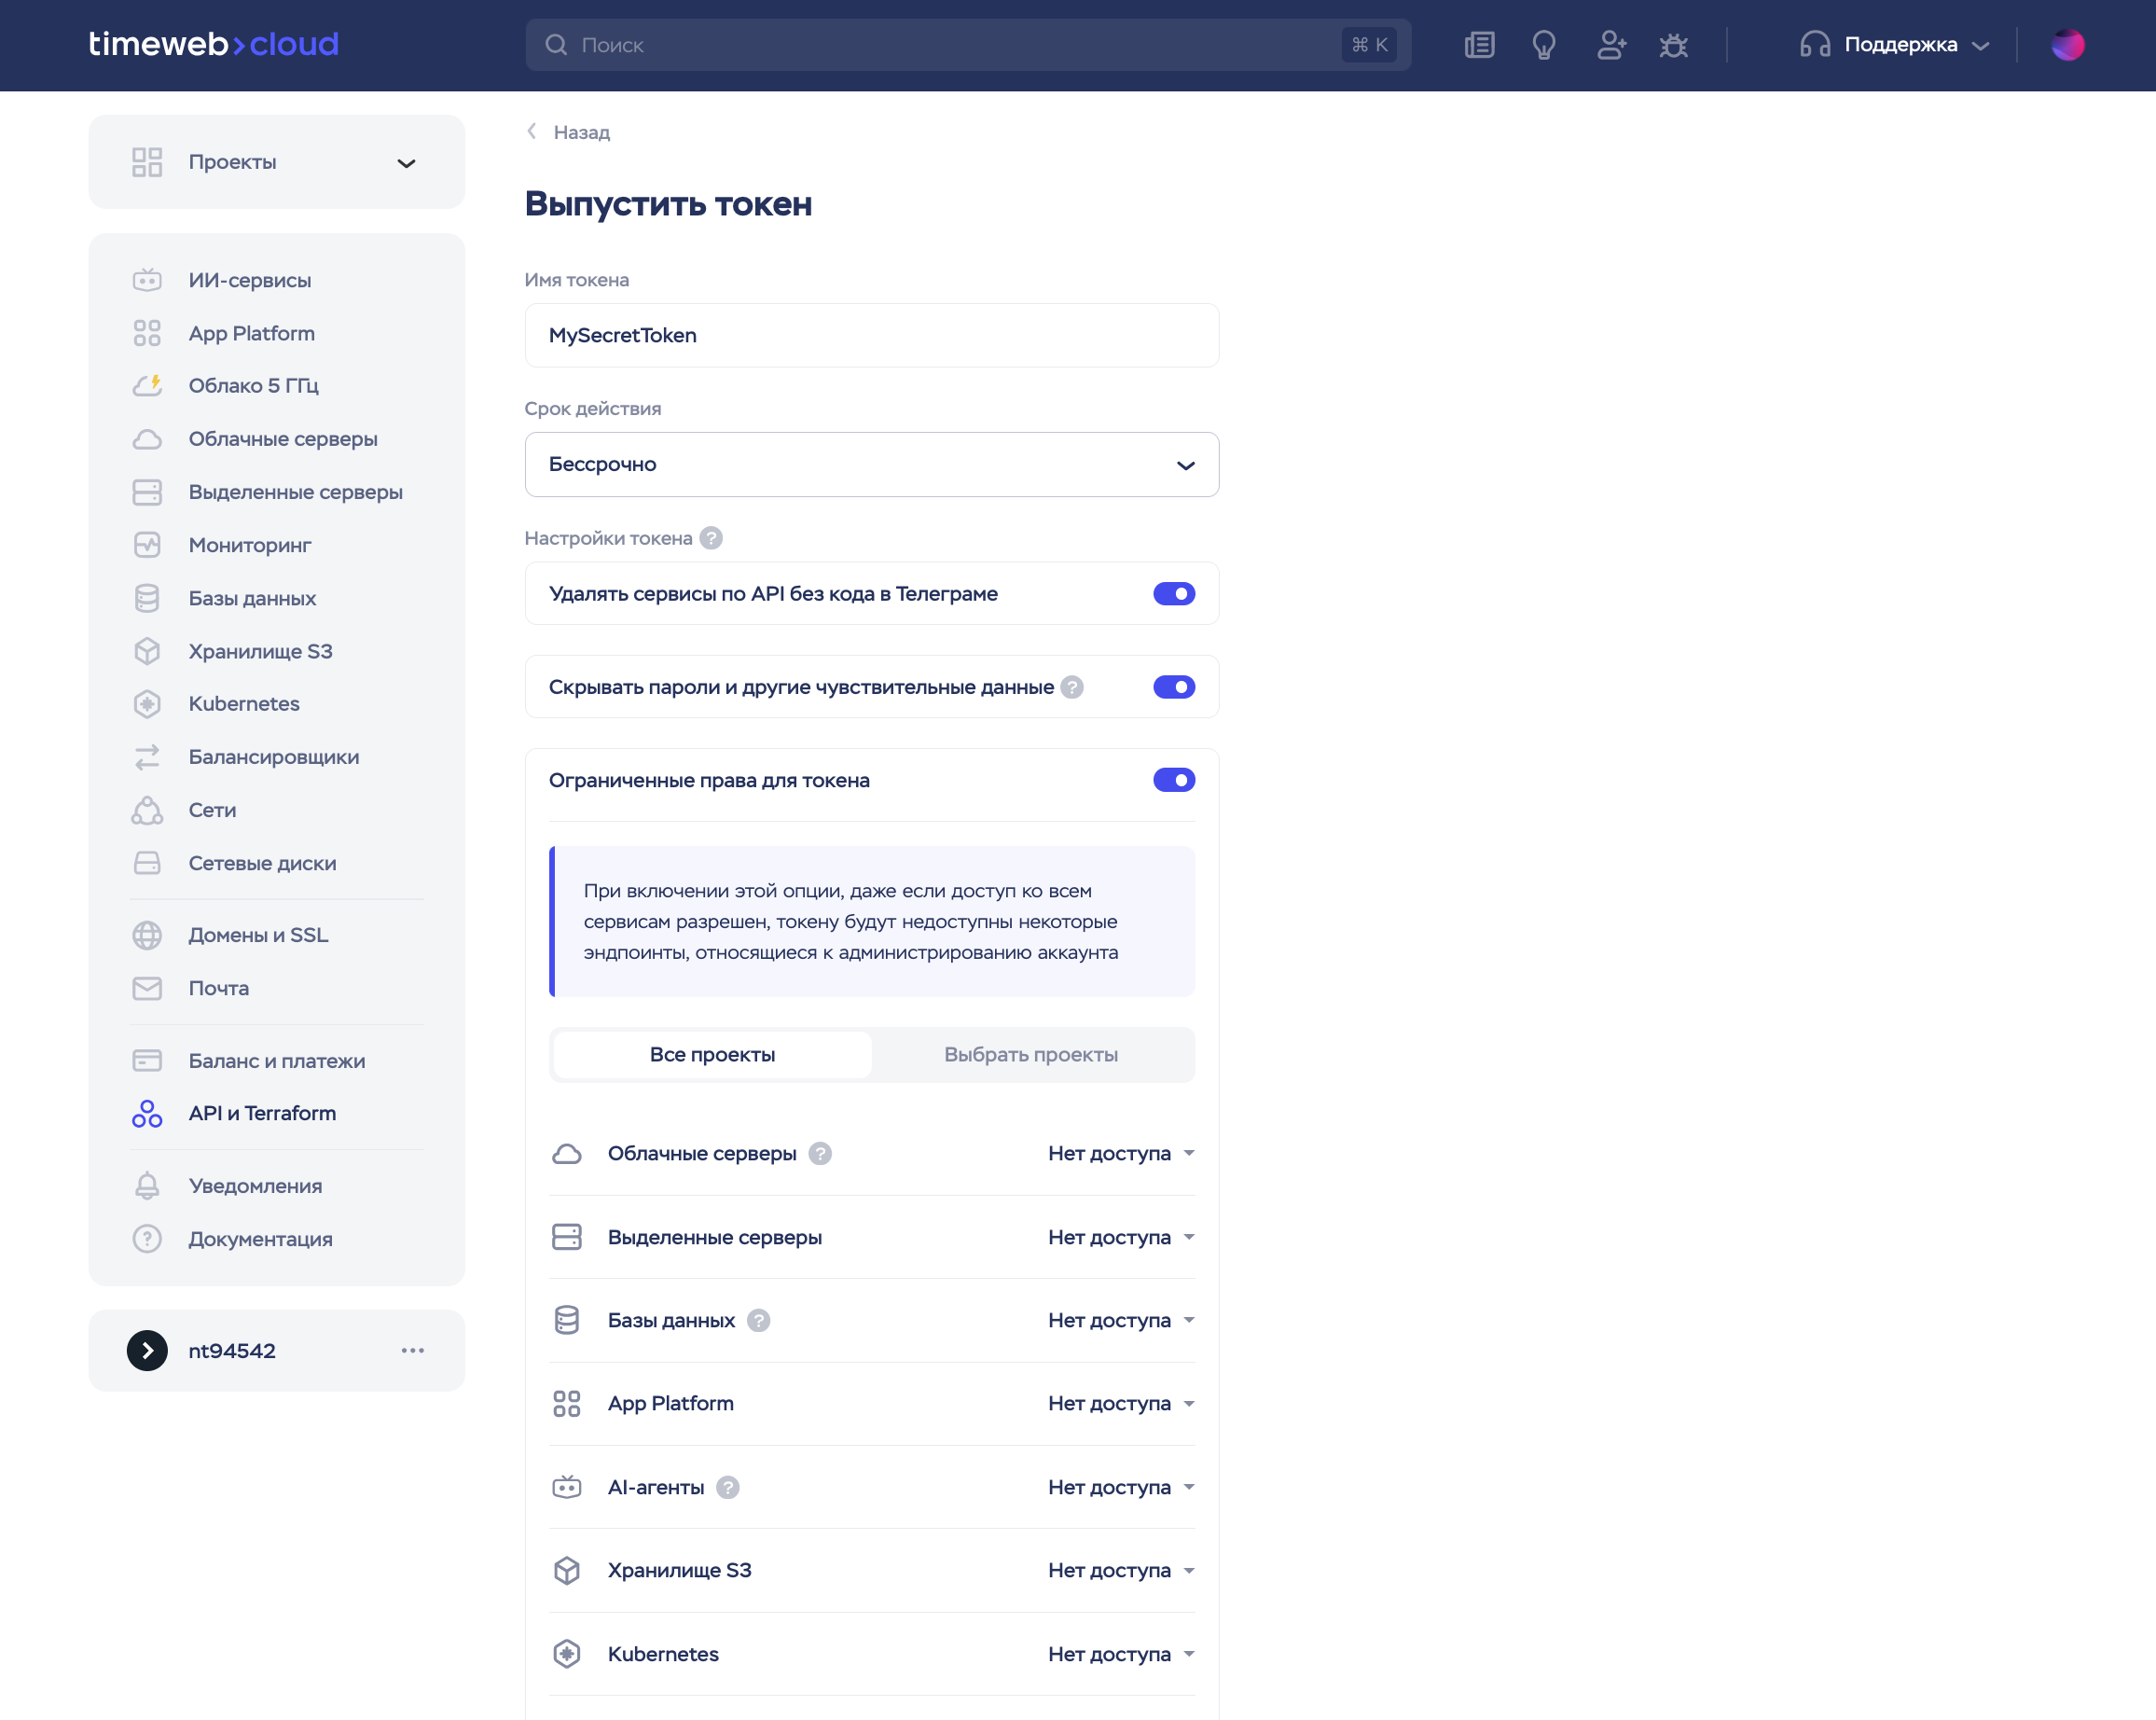Expand the Проекты dropdown in sidebar
Viewport: 2156px width, 1720px height.
[276, 162]
